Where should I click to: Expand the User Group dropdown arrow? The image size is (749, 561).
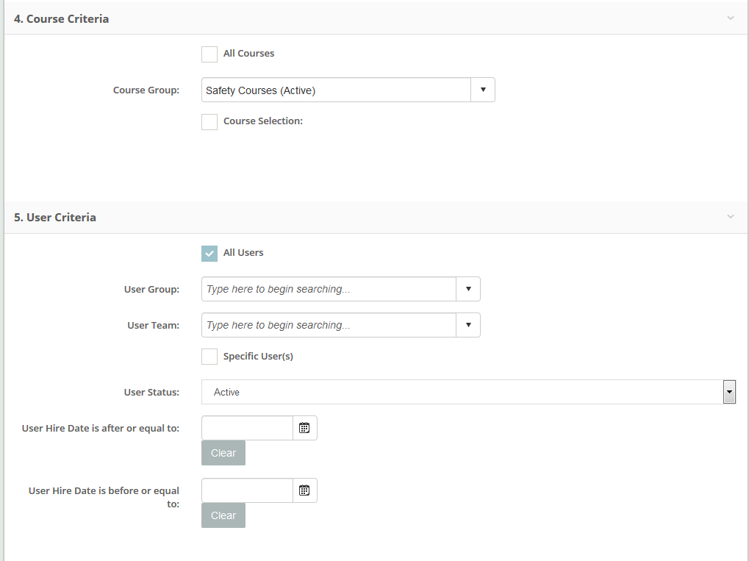pyautogui.click(x=468, y=289)
